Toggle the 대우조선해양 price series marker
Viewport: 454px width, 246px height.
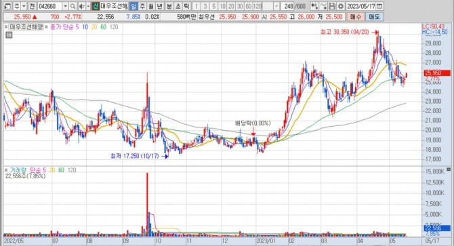tap(6, 27)
